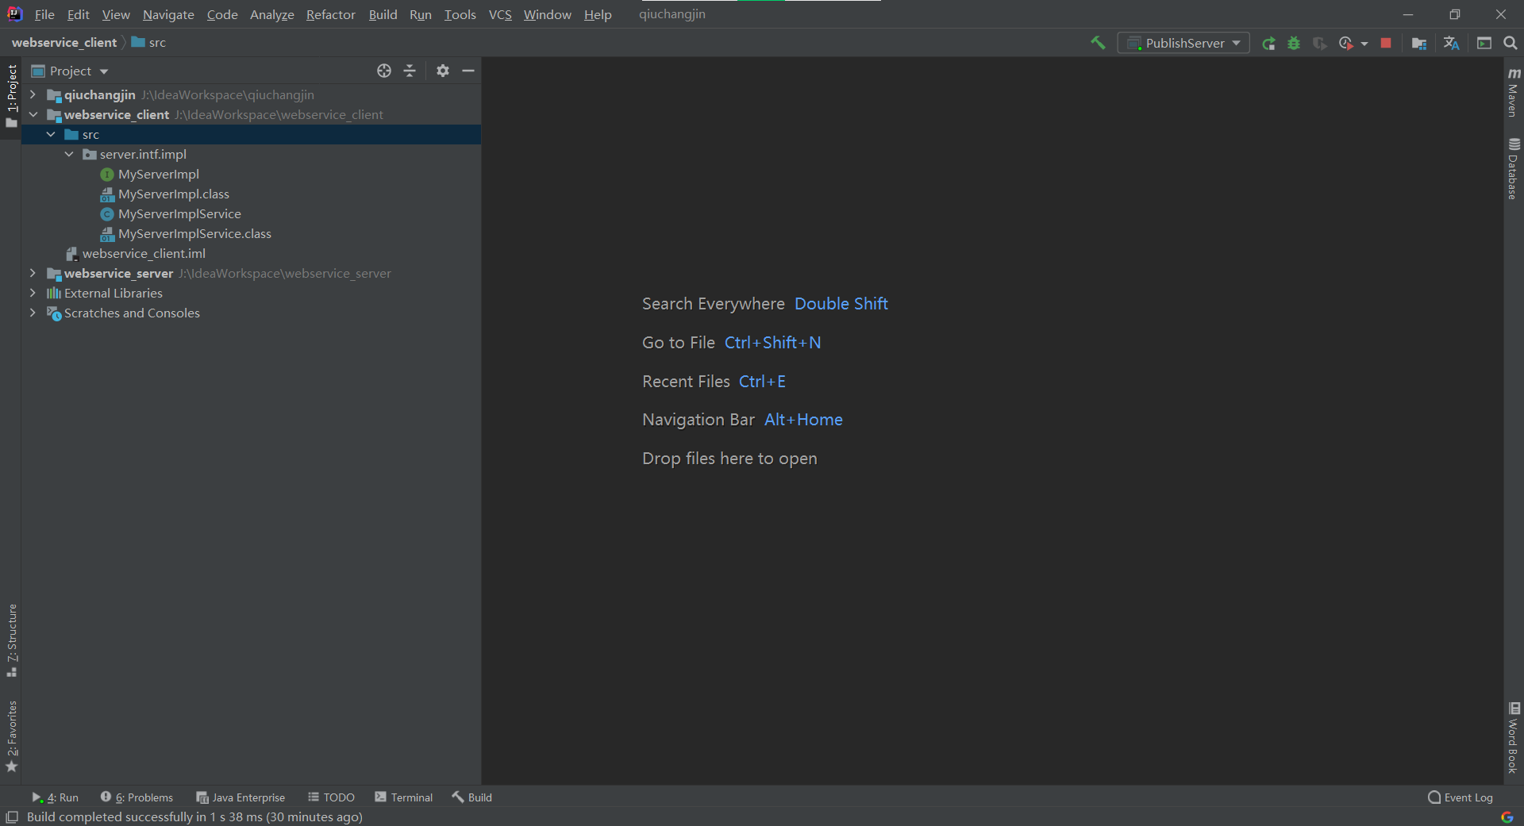Stop the running application with the red square

point(1386,43)
